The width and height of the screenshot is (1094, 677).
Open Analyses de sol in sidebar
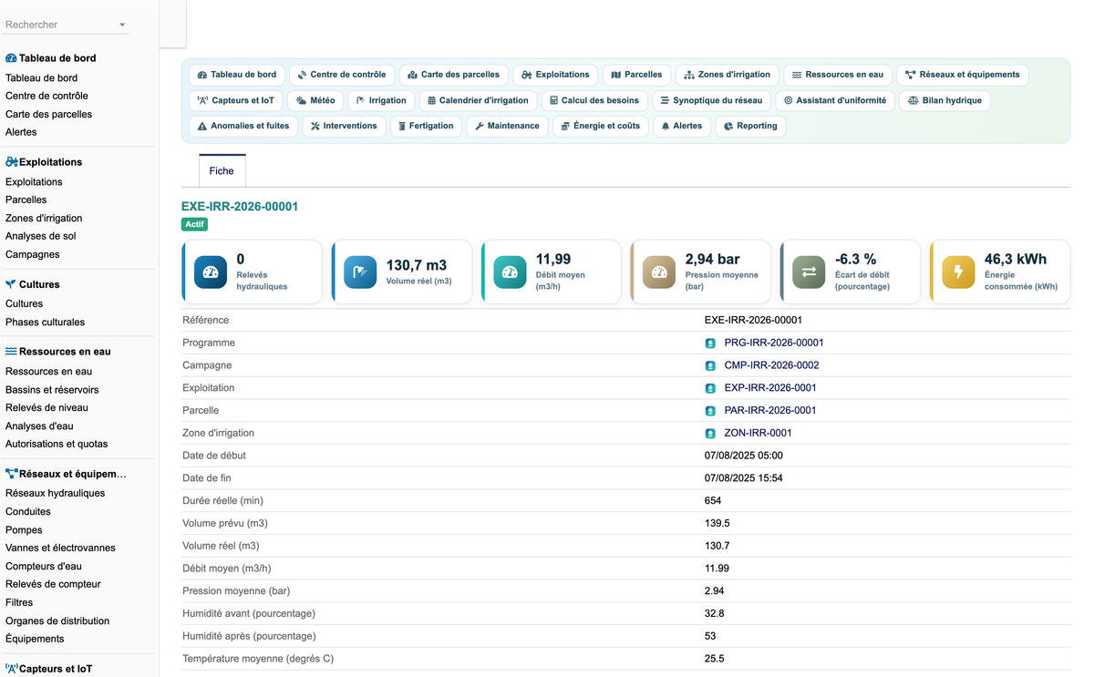pyautogui.click(x=40, y=237)
